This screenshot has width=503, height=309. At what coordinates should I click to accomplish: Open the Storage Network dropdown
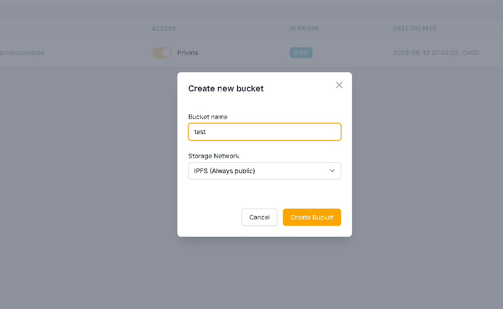coord(264,171)
